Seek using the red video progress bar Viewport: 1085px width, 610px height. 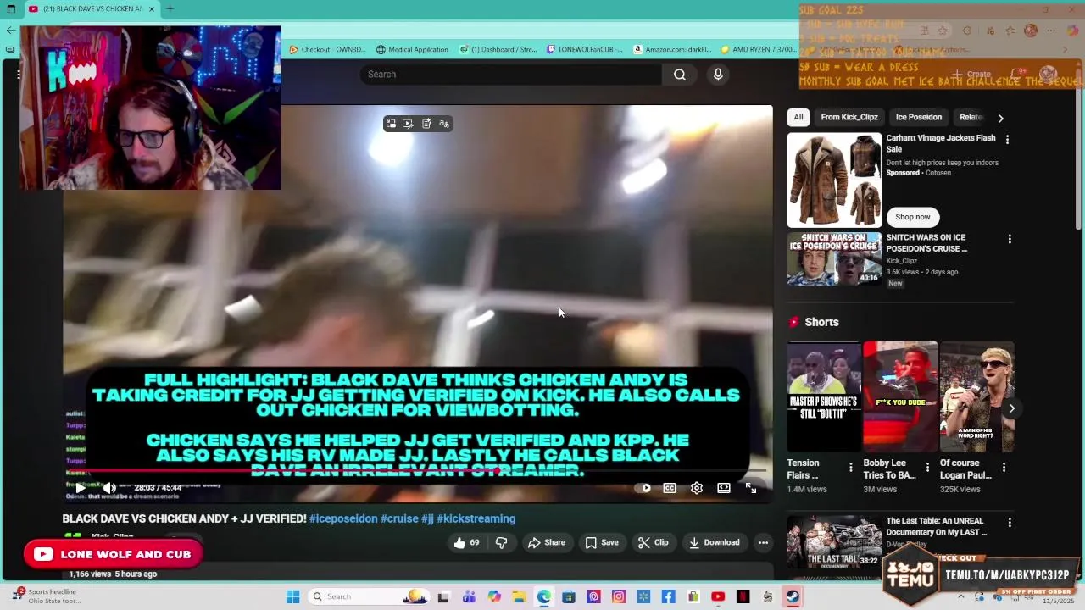415,470
